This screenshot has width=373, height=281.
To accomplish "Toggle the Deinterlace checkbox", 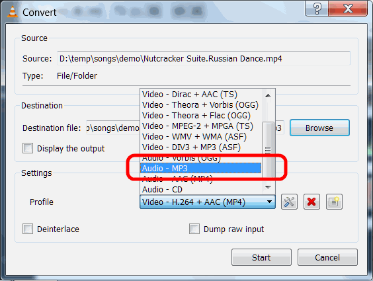I will tap(28, 229).
